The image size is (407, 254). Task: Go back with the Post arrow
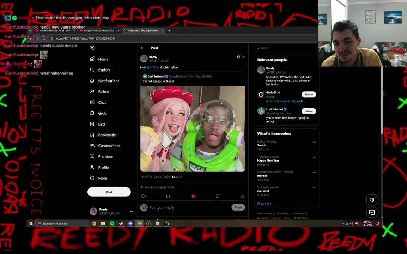pyautogui.click(x=142, y=48)
